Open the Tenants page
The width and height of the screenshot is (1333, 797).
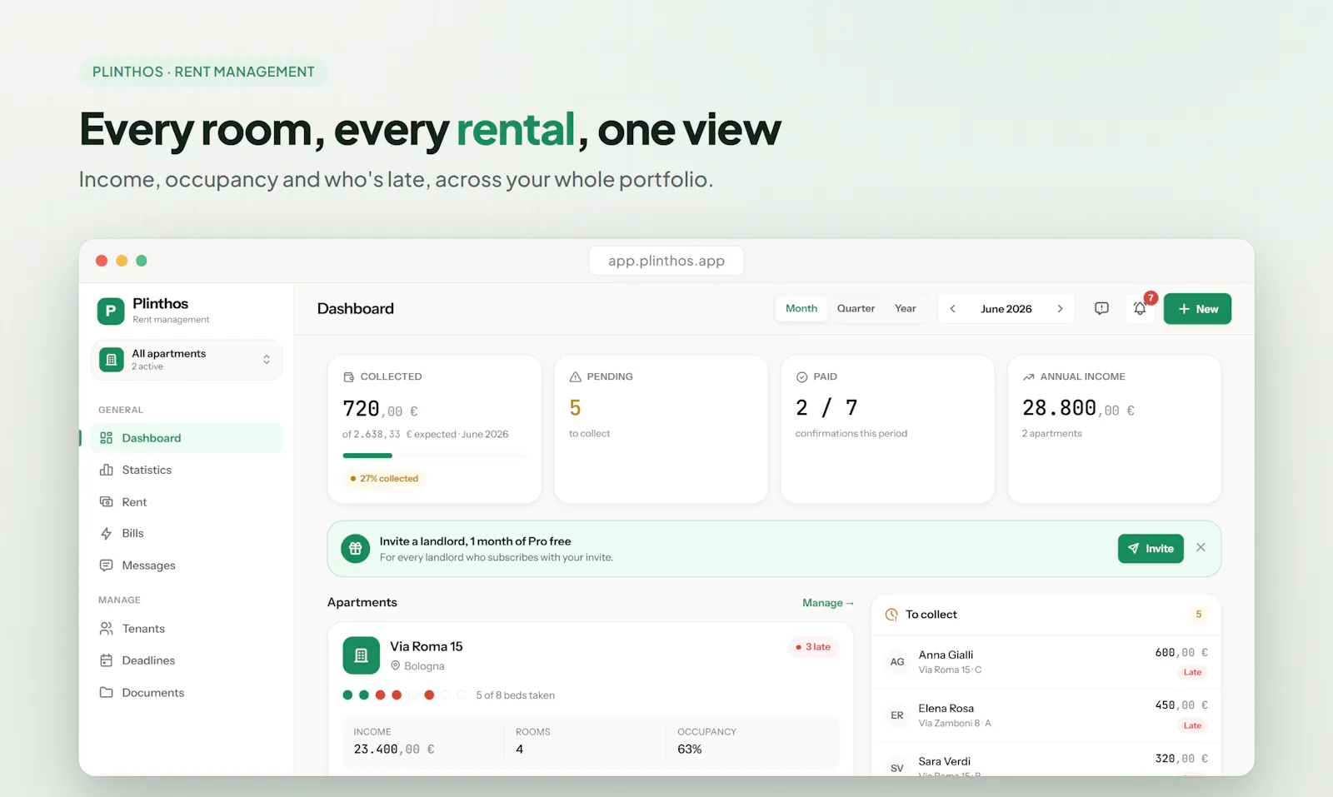point(187,629)
